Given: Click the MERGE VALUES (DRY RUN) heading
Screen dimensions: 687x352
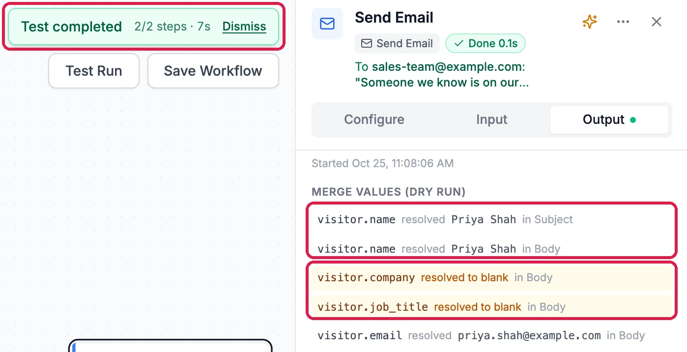Looking at the screenshot, I should pos(389,192).
